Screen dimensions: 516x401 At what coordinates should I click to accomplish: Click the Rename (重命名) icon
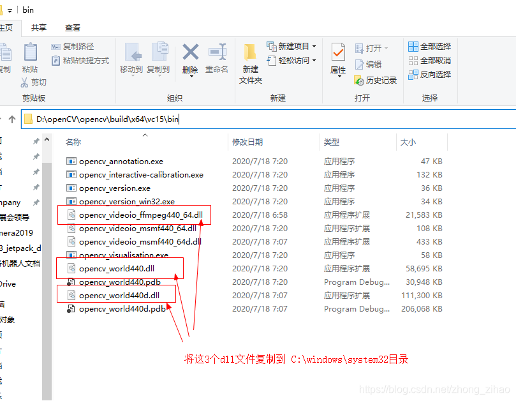(217, 52)
